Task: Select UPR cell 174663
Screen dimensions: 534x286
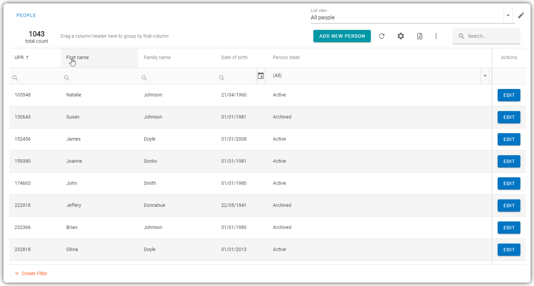Action: [x=22, y=183]
